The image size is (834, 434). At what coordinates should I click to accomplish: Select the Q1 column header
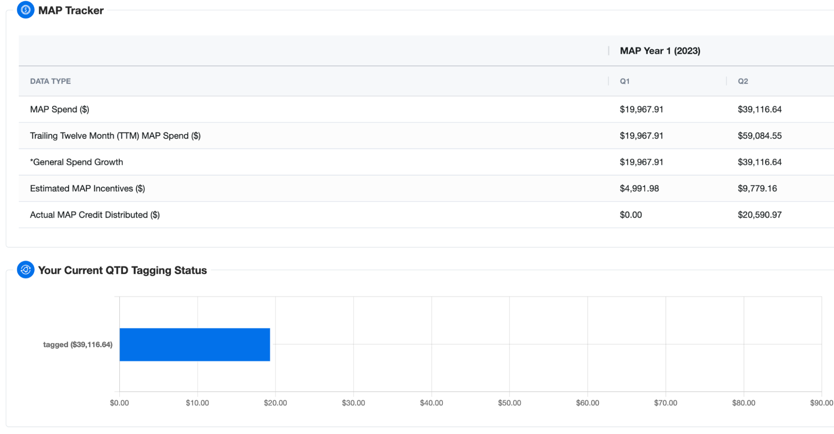click(624, 81)
